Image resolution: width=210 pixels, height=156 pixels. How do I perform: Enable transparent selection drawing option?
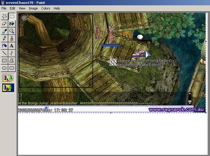pyautogui.click(x=8, y=88)
